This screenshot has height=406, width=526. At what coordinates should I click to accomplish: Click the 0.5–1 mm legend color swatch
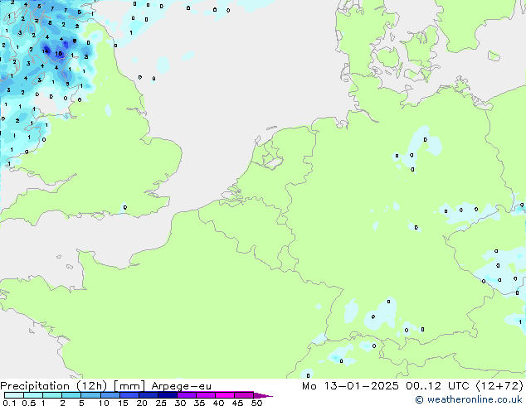pyautogui.click(x=33, y=395)
